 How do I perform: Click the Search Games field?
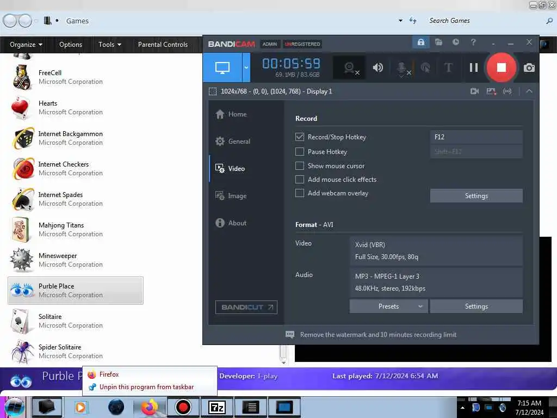485,21
